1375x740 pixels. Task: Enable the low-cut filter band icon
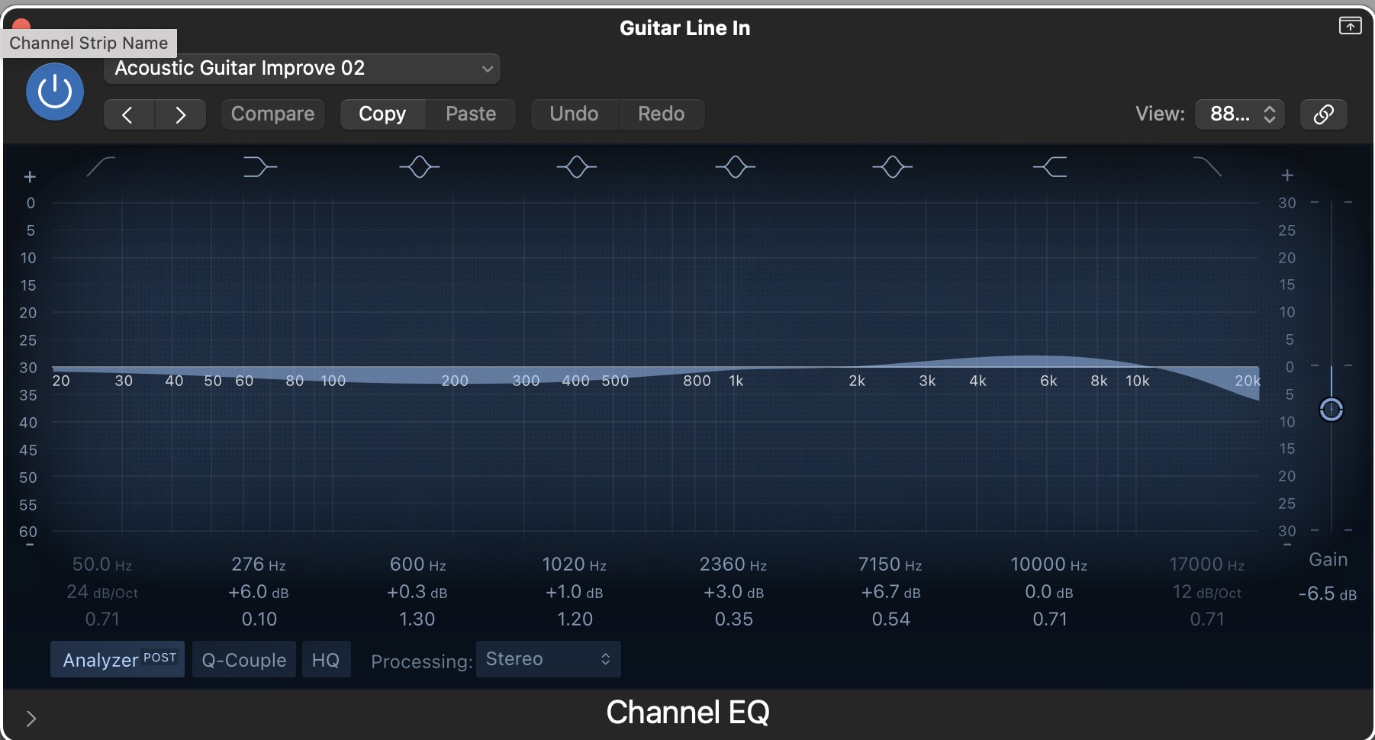[x=101, y=166]
